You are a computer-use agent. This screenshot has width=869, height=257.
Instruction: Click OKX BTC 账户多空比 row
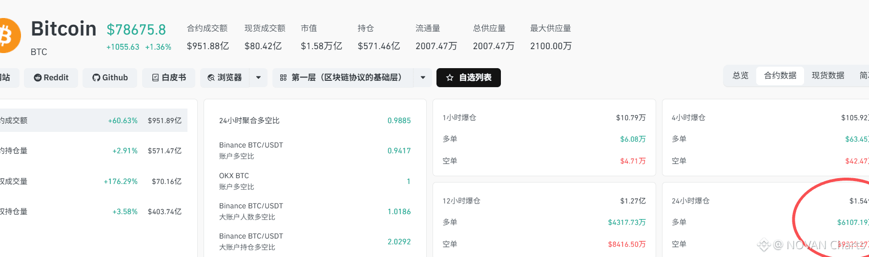coord(315,181)
